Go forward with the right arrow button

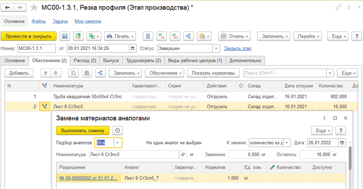[20, 7]
